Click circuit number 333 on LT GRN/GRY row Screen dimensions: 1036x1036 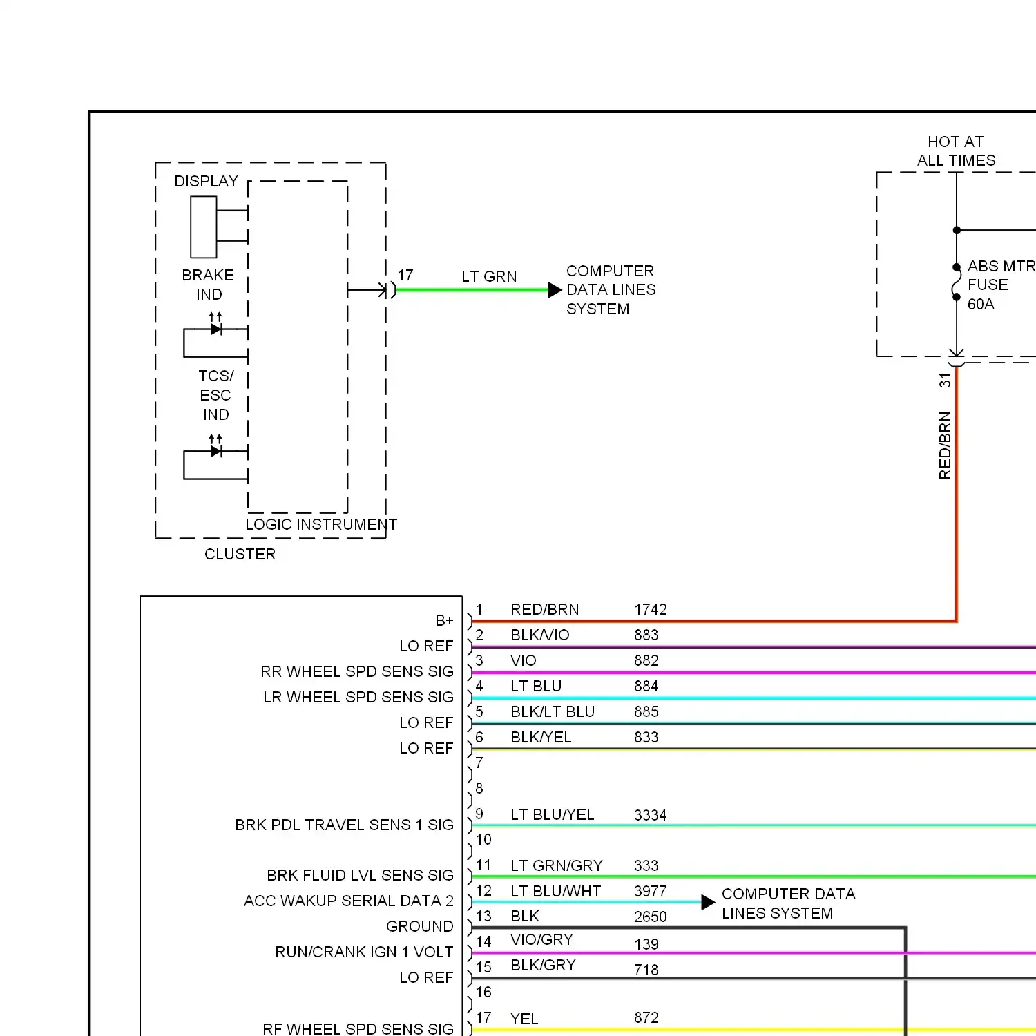point(646,865)
